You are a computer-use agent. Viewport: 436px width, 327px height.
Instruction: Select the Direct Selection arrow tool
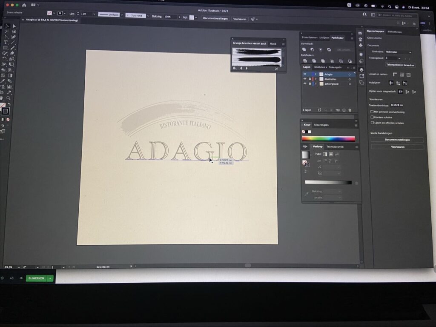pyautogui.click(x=14, y=26)
